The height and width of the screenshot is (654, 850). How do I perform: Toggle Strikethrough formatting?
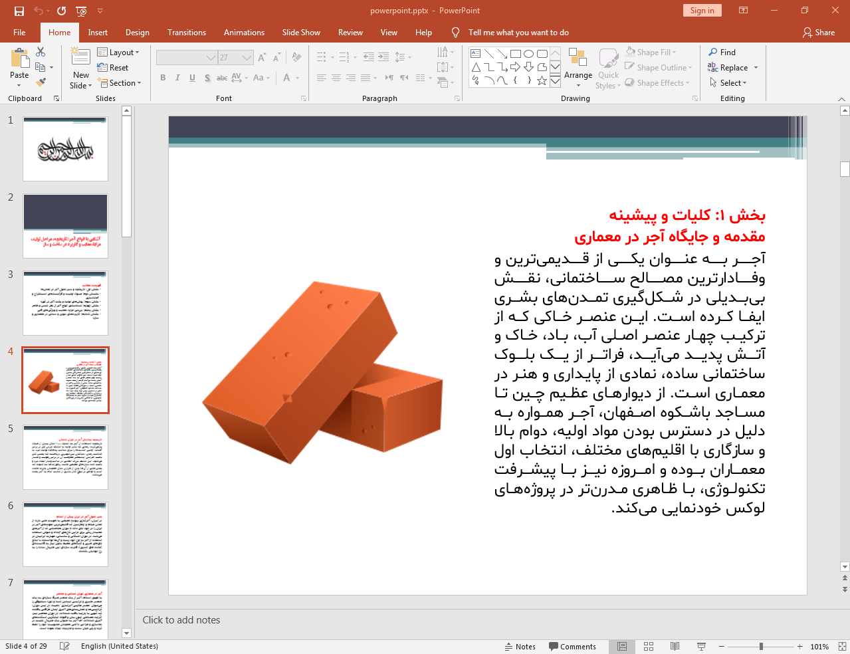pyautogui.click(x=222, y=78)
